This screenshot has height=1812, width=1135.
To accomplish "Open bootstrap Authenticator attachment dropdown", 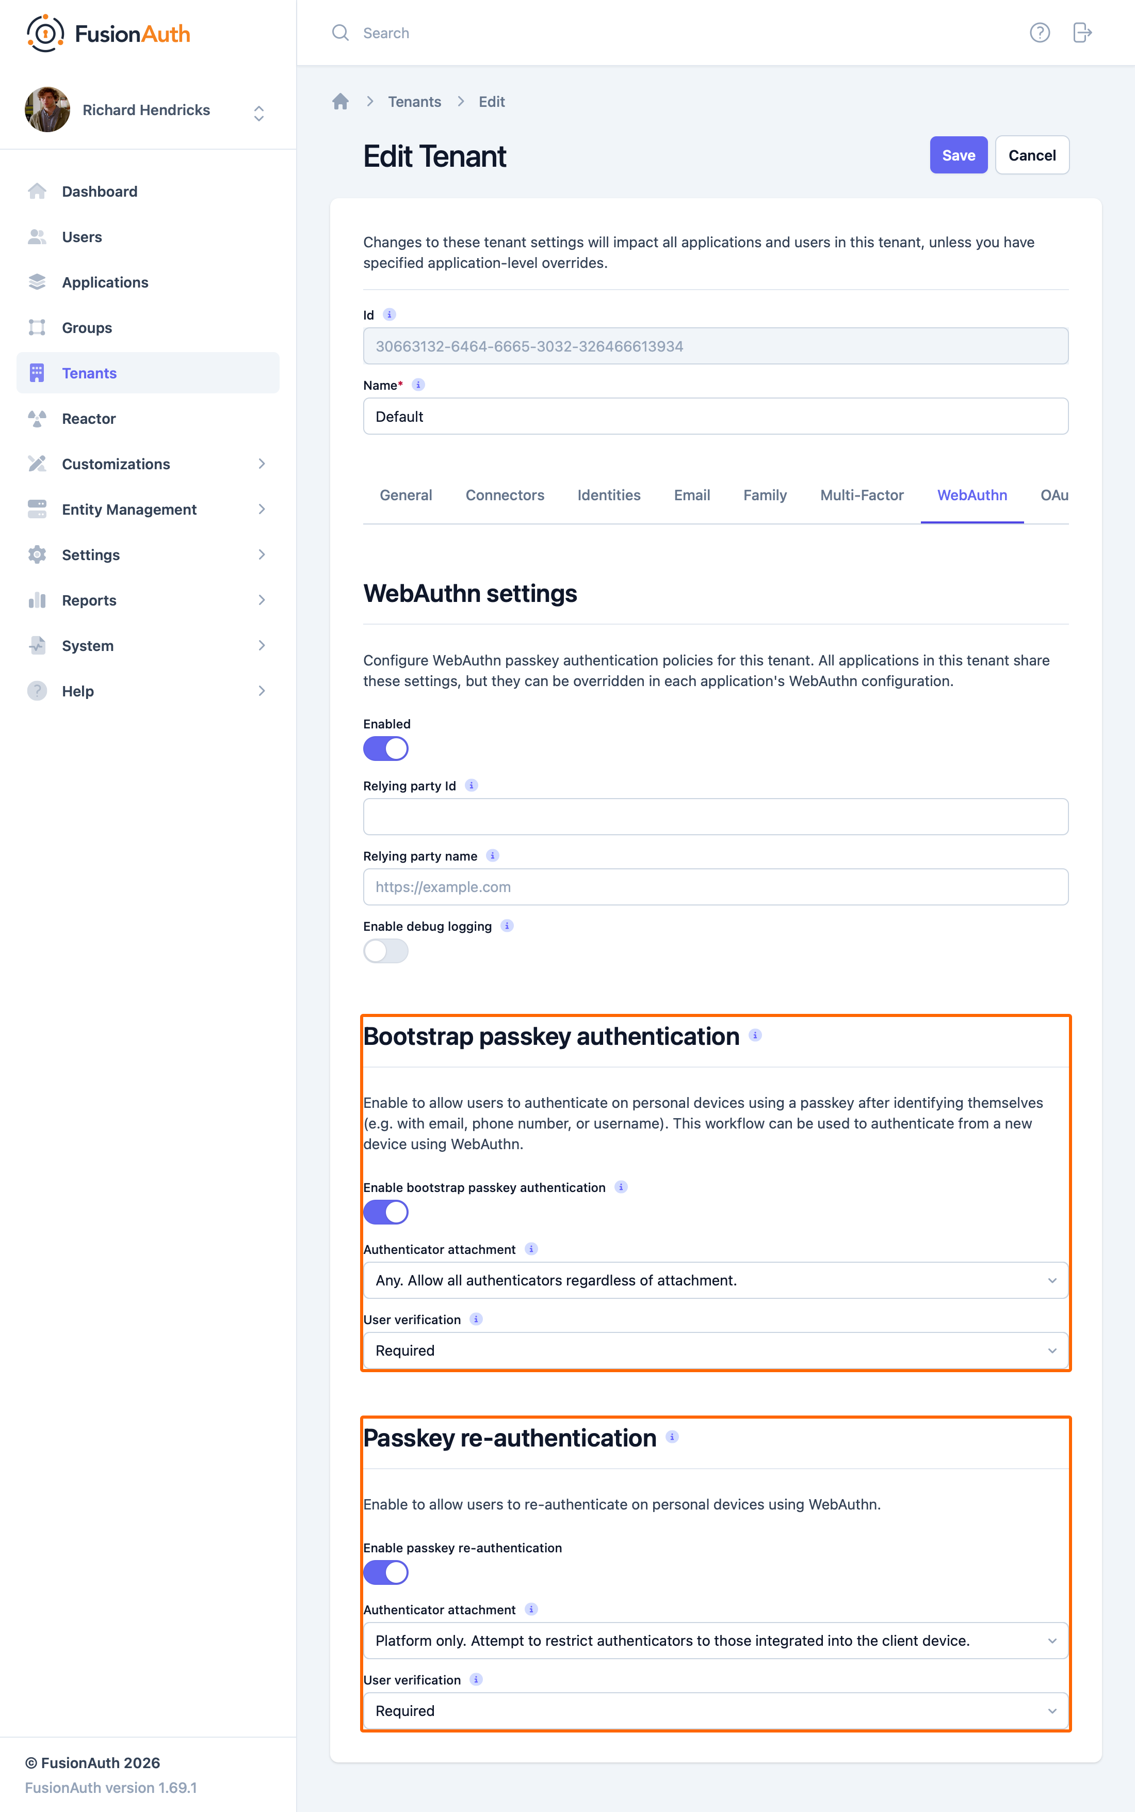I will click(x=716, y=1280).
